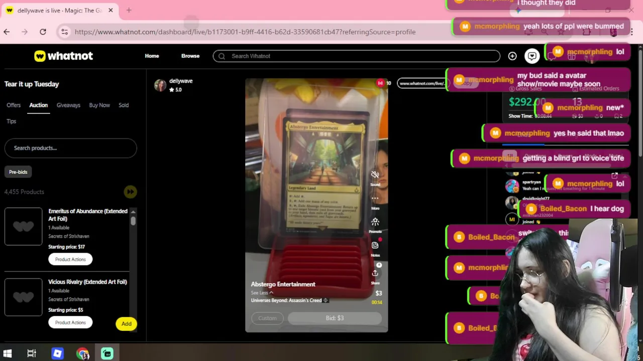Viewport: 643px width, 361px height.
Task: Open the green streaming app in taskbar
Action: coord(107,353)
